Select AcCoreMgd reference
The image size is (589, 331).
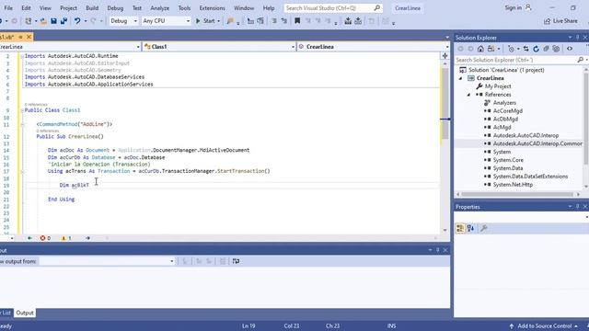(507, 110)
